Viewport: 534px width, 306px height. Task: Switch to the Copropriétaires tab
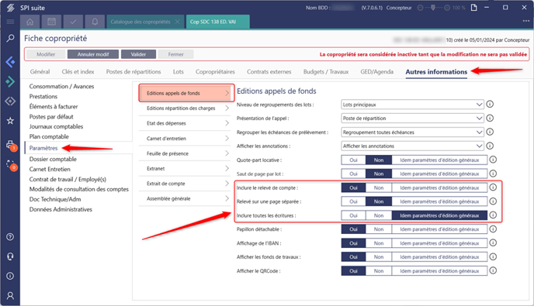tap(215, 72)
